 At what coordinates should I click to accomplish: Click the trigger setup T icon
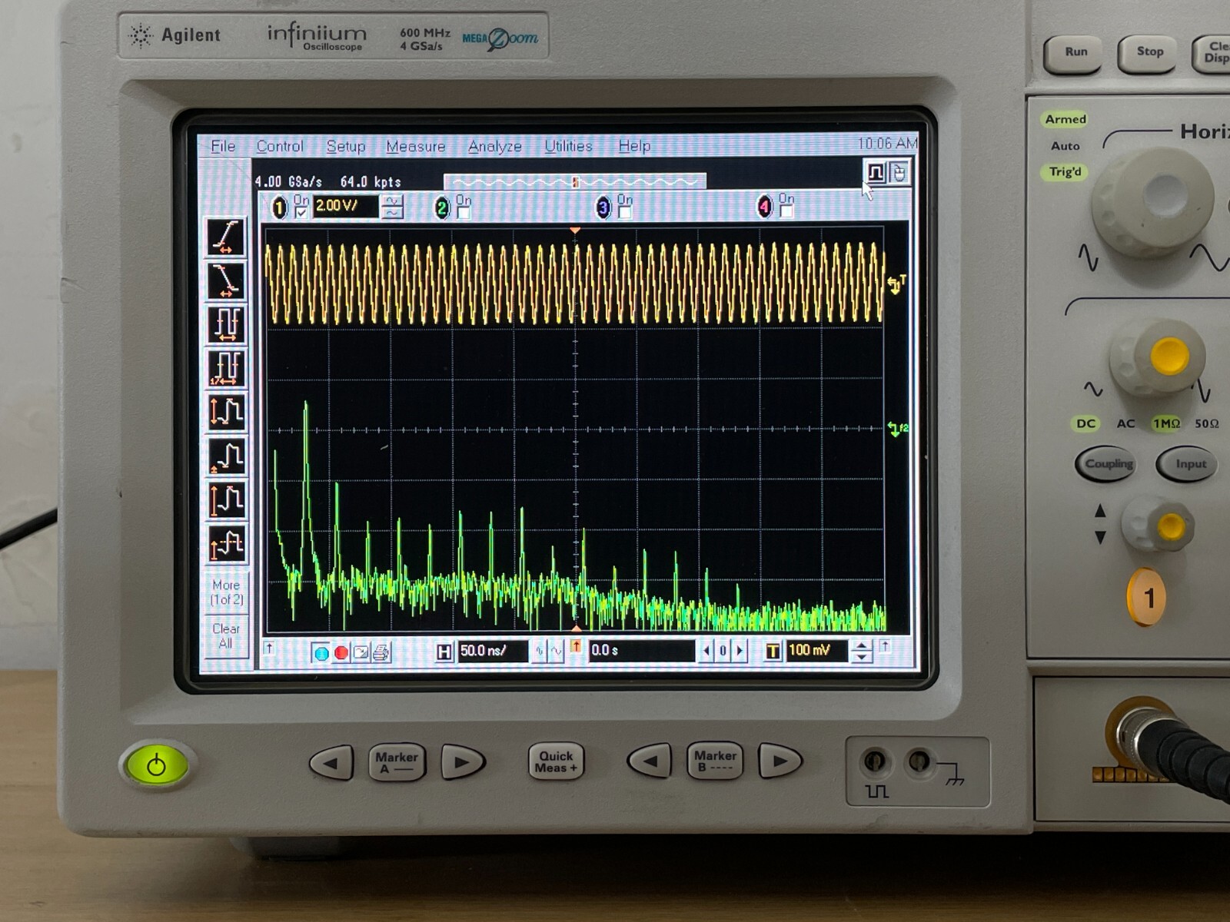click(773, 652)
